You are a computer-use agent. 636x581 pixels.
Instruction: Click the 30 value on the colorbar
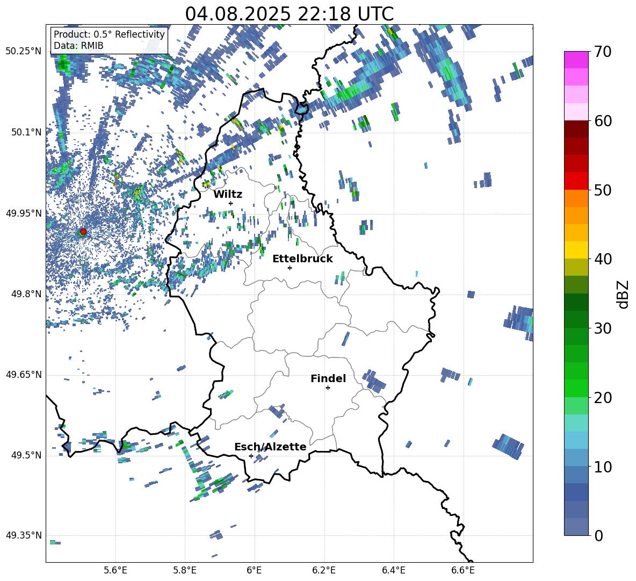[x=603, y=328]
